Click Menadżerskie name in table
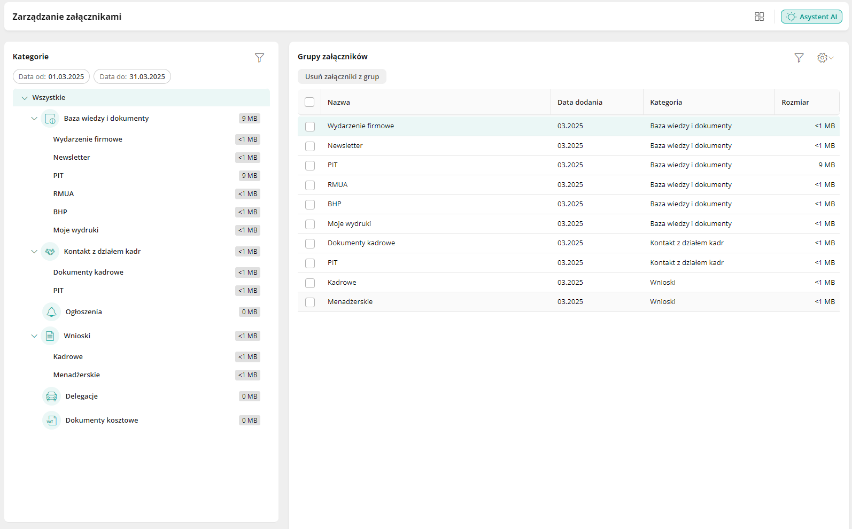Viewport: 852px width, 529px height. pos(350,302)
